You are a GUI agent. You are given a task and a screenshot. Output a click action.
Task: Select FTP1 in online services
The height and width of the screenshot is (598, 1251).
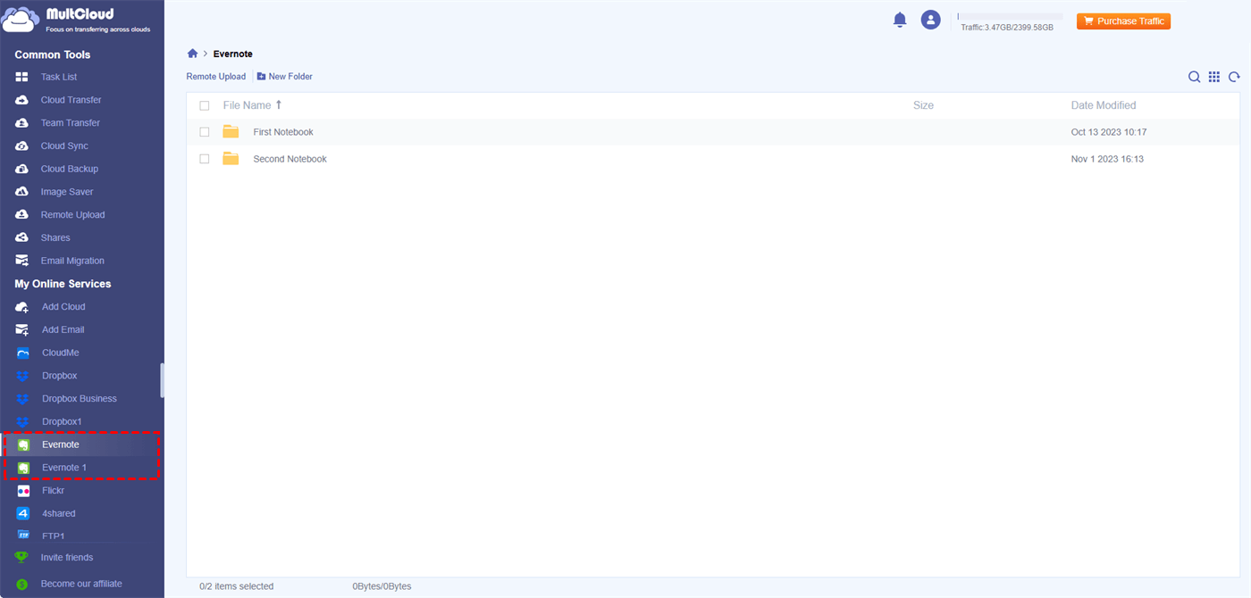[54, 536]
